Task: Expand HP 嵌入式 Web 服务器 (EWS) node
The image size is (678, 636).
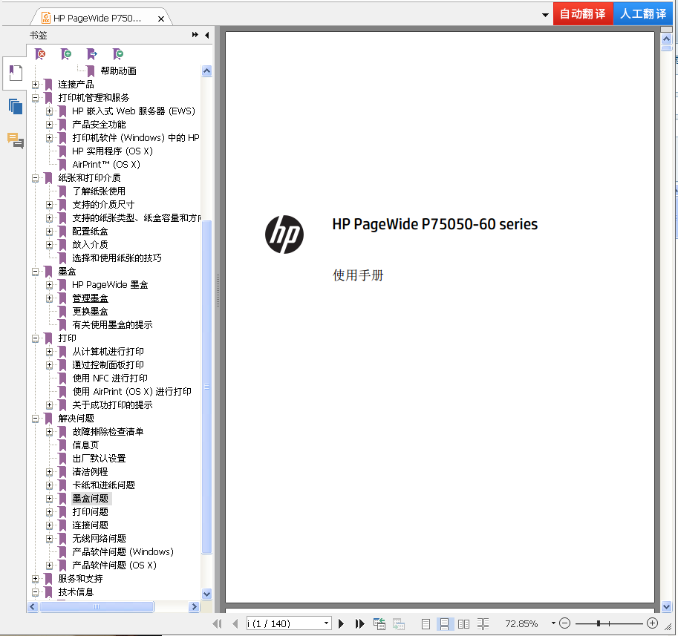Action: tap(49, 111)
